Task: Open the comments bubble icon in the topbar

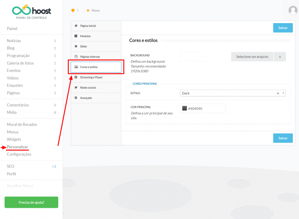Action: click(72, 10)
